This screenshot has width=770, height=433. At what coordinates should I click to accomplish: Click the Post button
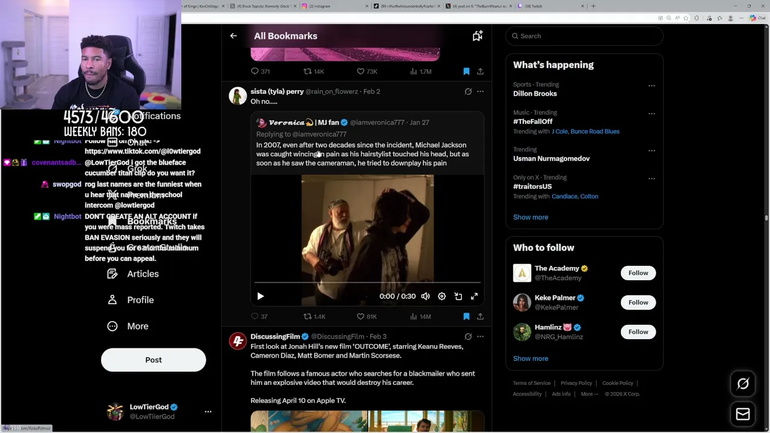pyautogui.click(x=153, y=360)
